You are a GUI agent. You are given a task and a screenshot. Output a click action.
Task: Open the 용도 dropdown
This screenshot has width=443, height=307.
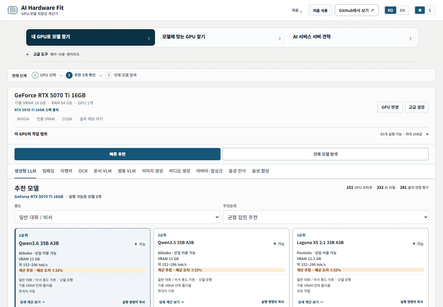tap(117, 217)
